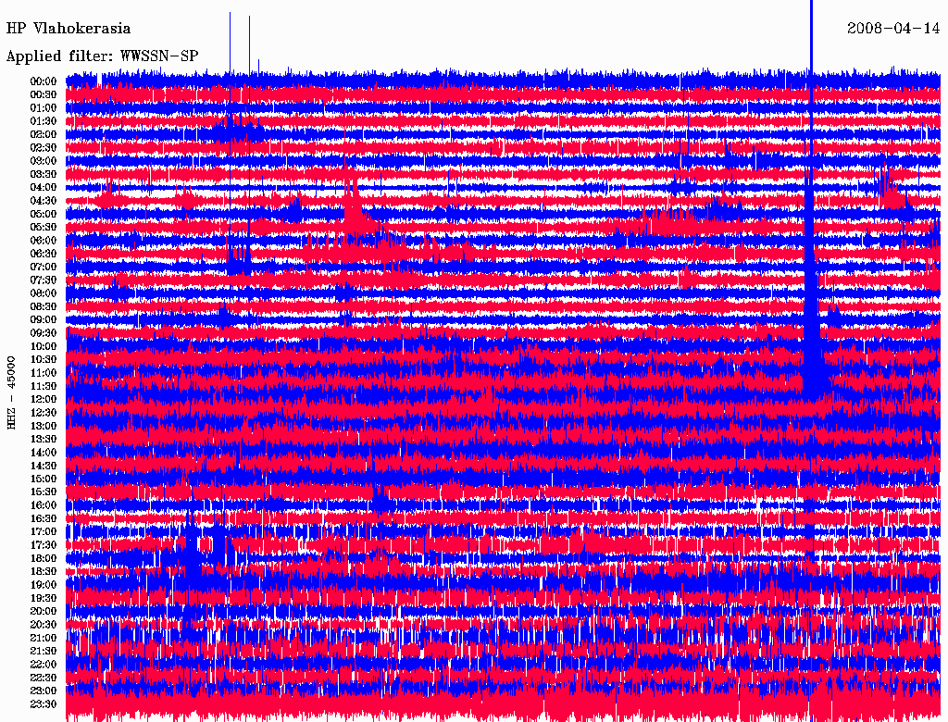This screenshot has height=722, width=948.
Task: Click the 01:30 time label
Action: 44,121
